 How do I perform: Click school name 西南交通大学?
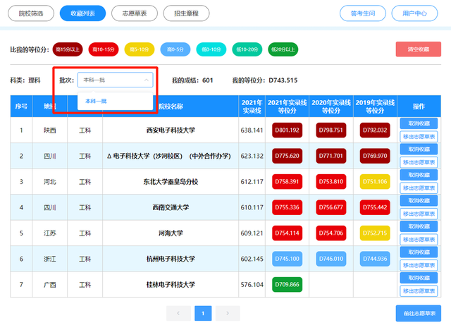click(x=171, y=207)
